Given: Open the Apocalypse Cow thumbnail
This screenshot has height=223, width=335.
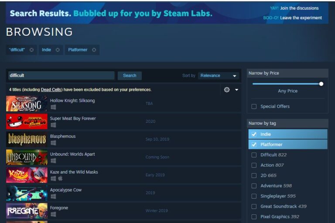Looking at the screenshot, I should (27, 193).
